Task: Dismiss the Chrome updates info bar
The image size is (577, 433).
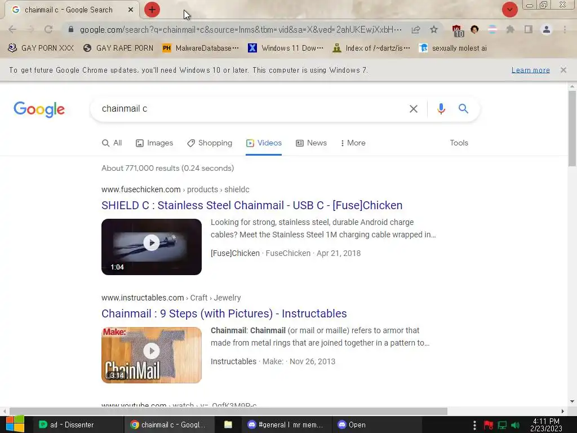Action: [x=563, y=70]
